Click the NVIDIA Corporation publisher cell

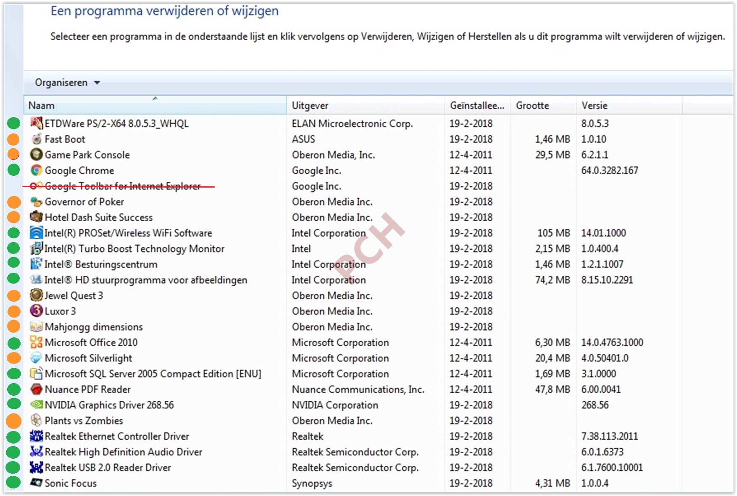tap(335, 405)
